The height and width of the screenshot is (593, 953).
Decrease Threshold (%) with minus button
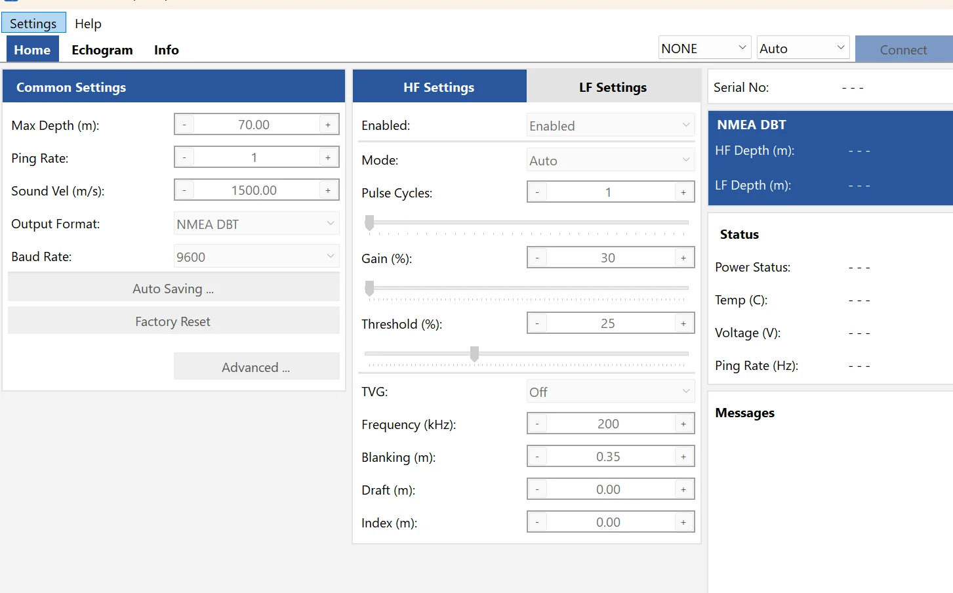(x=537, y=323)
